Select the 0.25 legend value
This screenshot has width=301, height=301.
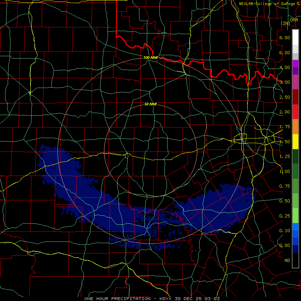285,216
